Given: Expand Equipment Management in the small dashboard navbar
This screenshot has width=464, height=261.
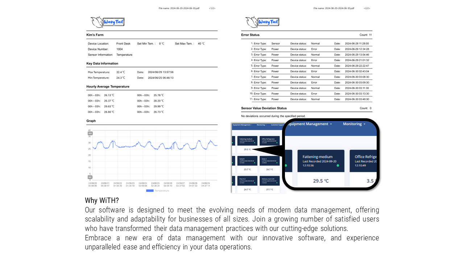Looking at the screenshot, I should pos(242,125).
